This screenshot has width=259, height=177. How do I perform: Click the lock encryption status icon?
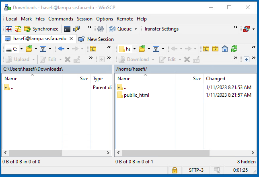pyautogui.click(x=174, y=170)
